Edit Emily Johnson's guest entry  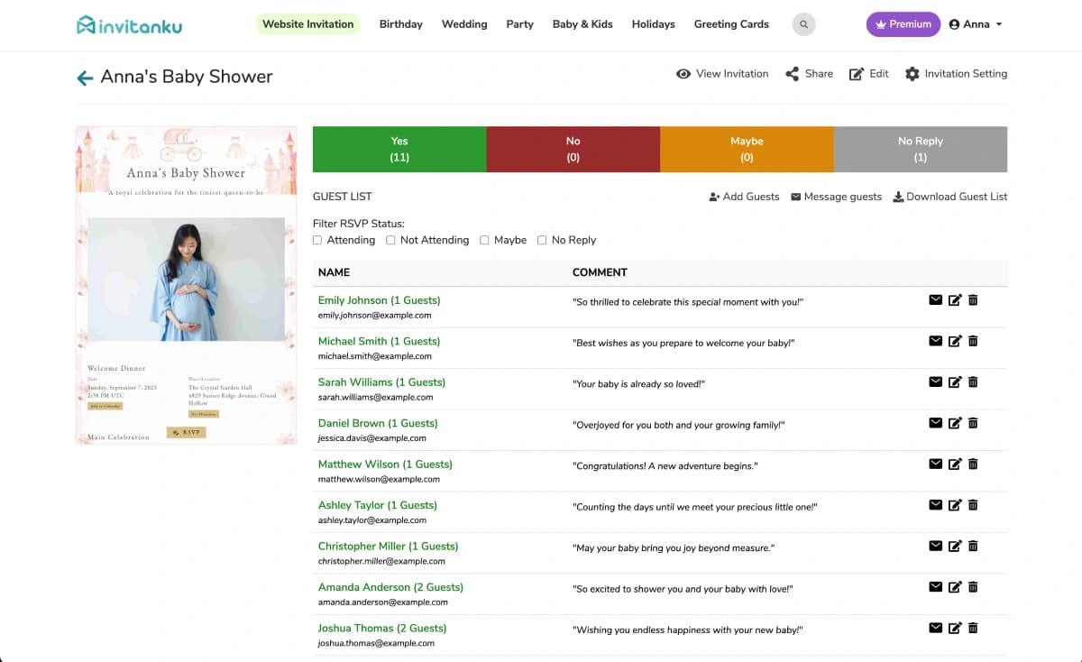(955, 299)
